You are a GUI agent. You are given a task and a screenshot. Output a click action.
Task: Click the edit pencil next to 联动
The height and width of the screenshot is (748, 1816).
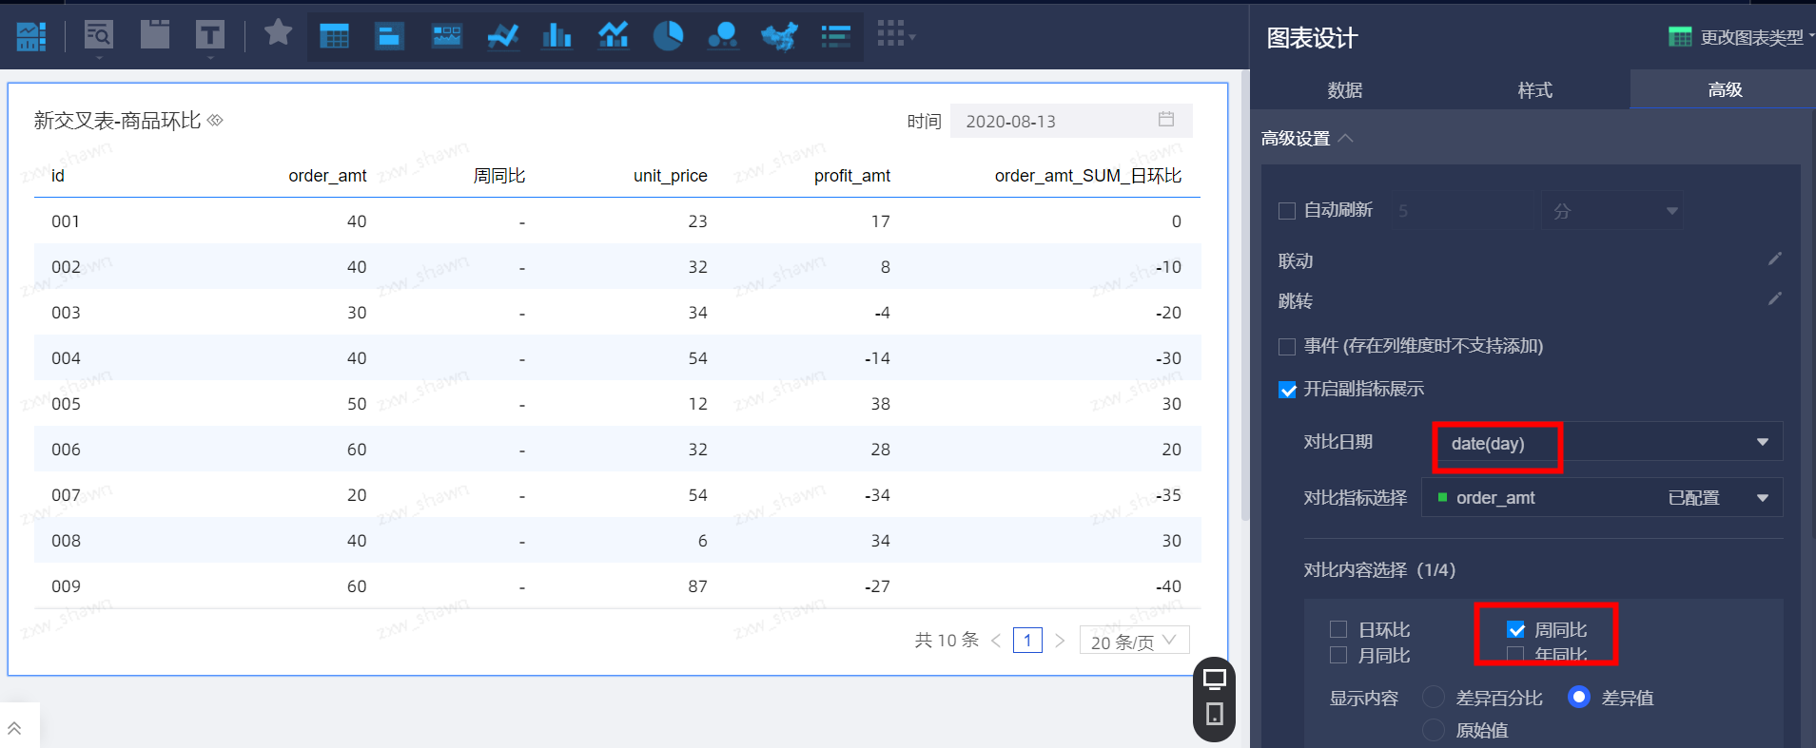1774,259
